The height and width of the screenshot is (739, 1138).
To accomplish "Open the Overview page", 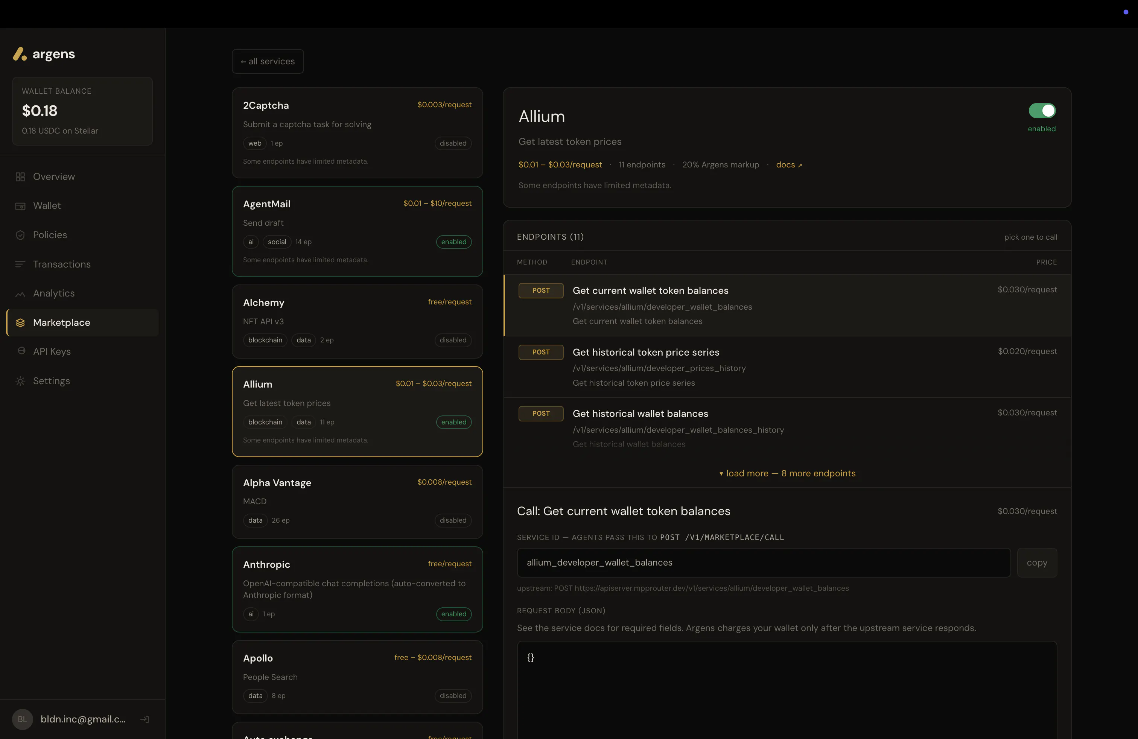I will [x=82, y=177].
